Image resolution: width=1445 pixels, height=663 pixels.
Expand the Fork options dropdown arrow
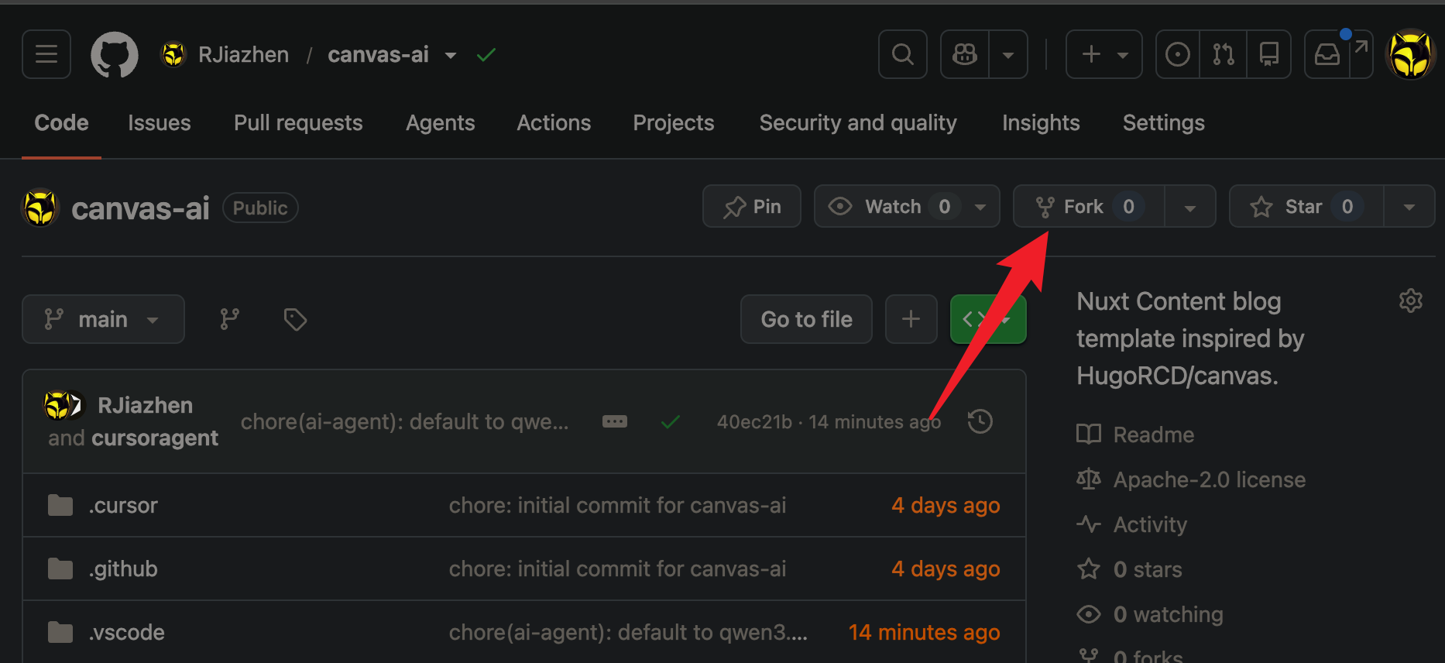pos(1190,207)
